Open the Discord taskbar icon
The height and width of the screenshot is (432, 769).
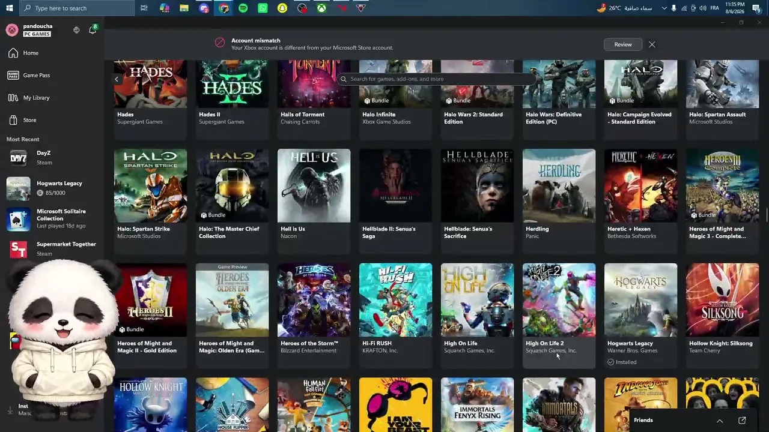(204, 8)
